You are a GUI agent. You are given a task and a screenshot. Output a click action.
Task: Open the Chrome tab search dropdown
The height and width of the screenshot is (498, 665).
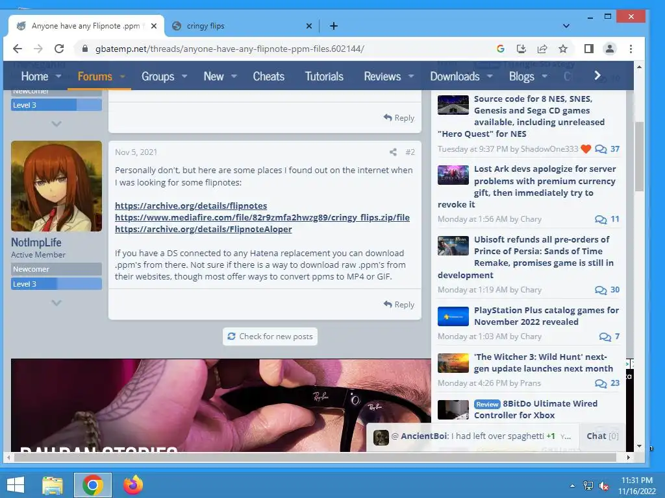(x=566, y=26)
